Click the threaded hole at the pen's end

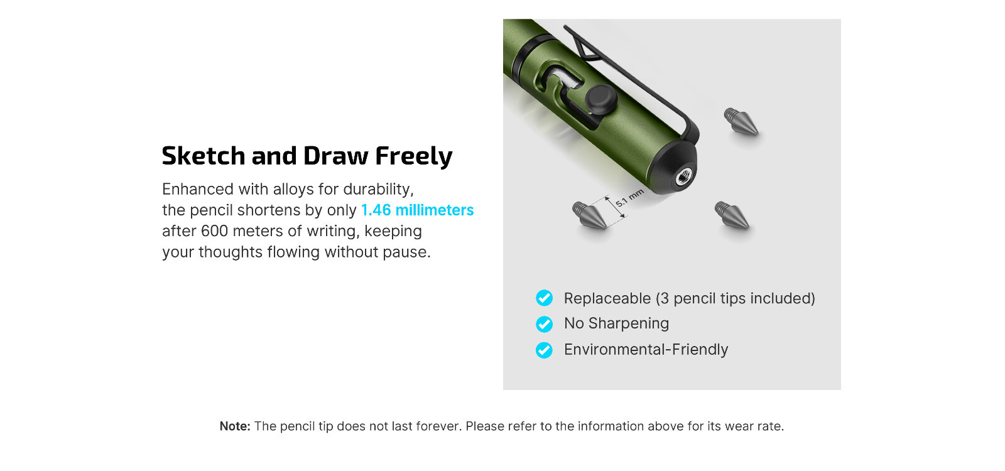tap(683, 178)
